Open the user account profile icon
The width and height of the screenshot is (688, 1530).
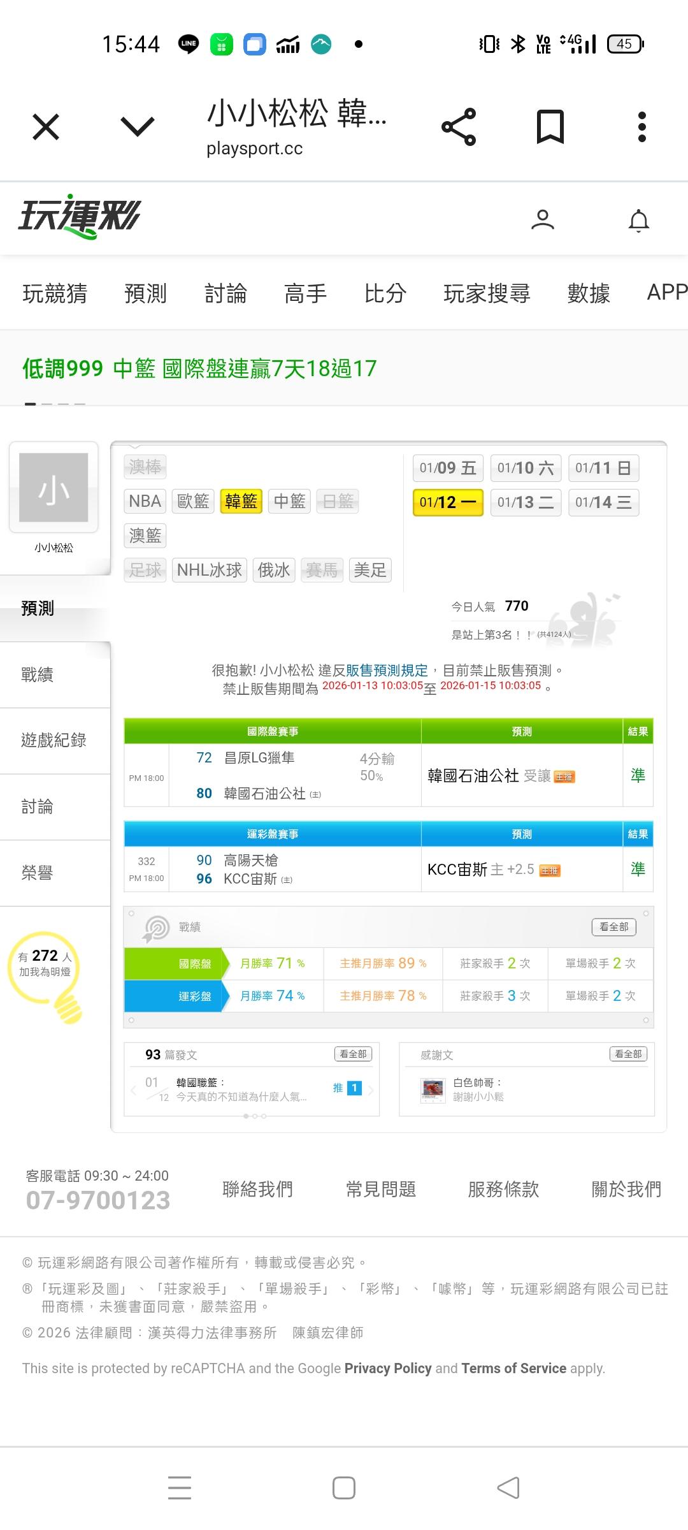coord(542,220)
